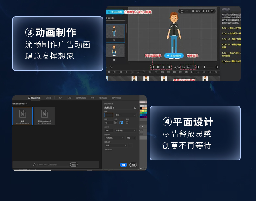256x201 pixels.
Task: Play the animation preview
Action: click(x=164, y=67)
